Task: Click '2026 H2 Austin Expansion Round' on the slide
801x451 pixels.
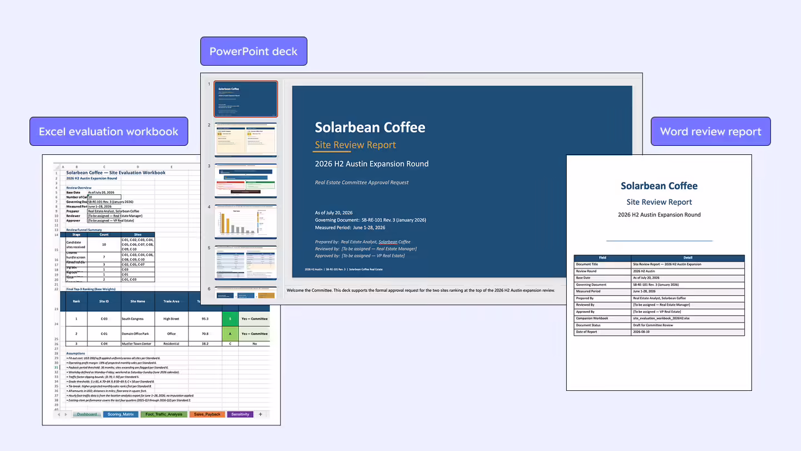Action: [x=372, y=164]
